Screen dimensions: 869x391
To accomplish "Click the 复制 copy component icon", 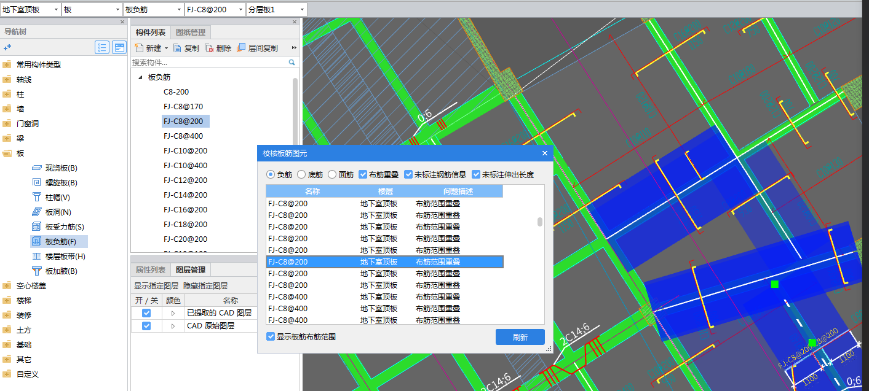I will pos(178,48).
